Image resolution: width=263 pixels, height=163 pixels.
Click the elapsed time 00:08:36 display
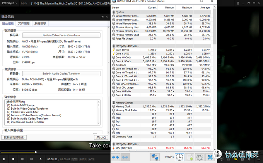52,159
